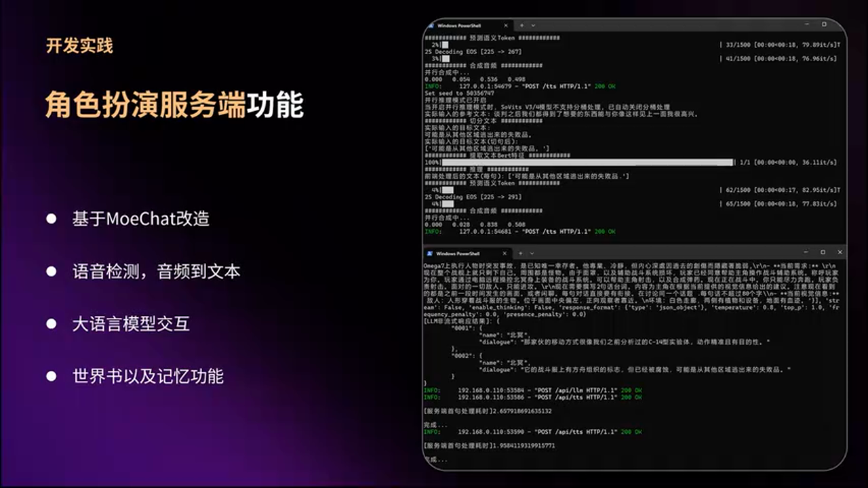Viewport: 868px width, 488px height.
Task: Maximize the lower PowerShell window
Action: (823, 252)
